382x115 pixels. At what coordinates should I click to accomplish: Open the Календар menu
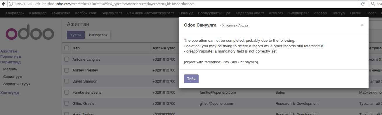pos(38,13)
